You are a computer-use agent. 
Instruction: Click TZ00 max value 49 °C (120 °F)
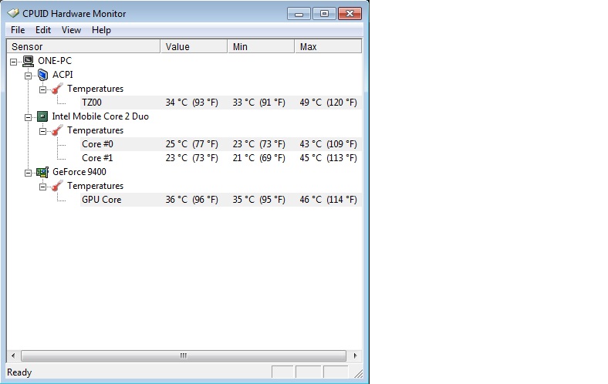click(328, 103)
